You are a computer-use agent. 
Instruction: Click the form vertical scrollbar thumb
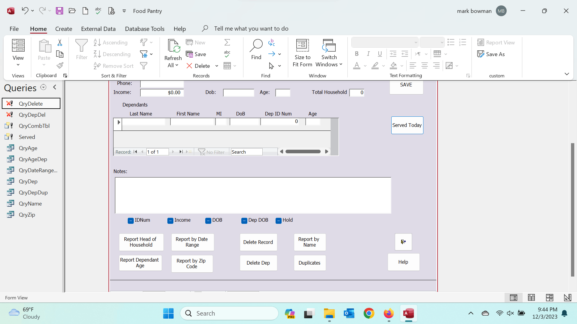pos(572,210)
